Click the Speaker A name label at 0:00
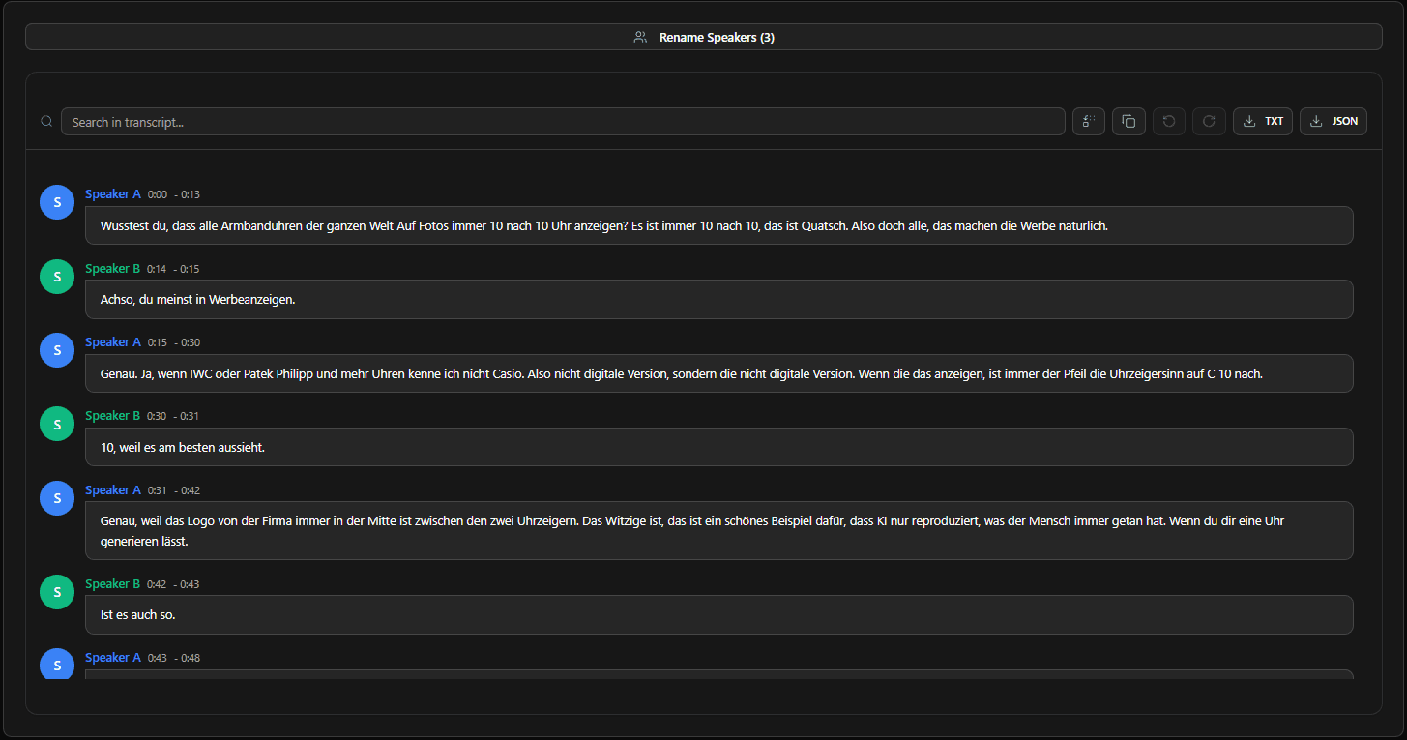The width and height of the screenshot is (1407, 740). tap(112, 193)
